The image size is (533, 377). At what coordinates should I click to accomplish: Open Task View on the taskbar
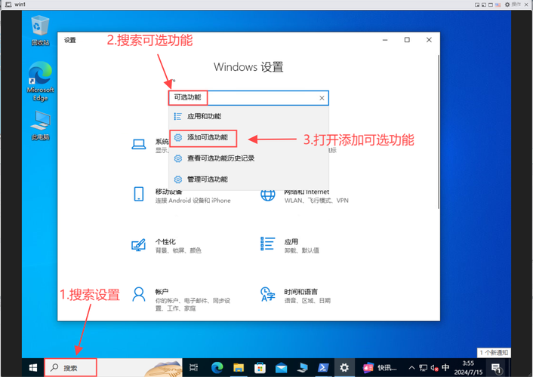click(194, 367)
